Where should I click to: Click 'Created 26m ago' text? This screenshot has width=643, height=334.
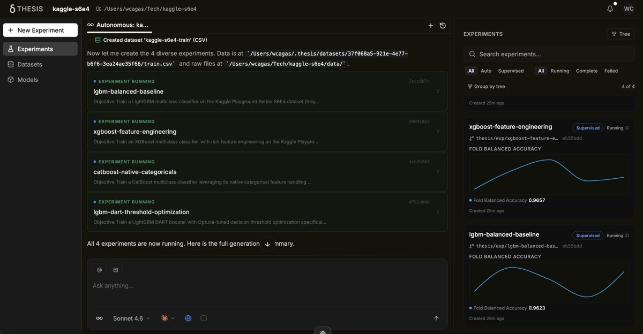tap(487, 318)
